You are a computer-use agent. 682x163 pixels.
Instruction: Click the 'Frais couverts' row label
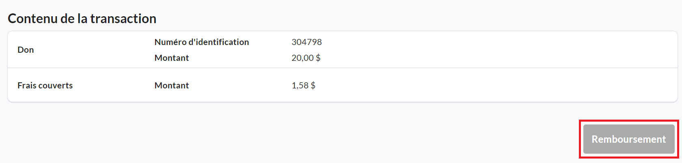point(45,86)
